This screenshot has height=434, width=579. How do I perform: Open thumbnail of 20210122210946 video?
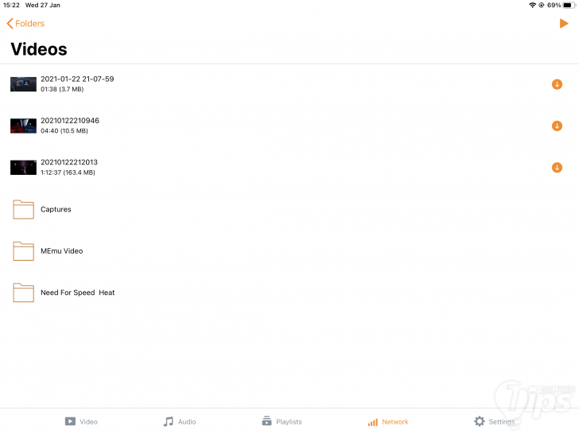pos(23,126)
